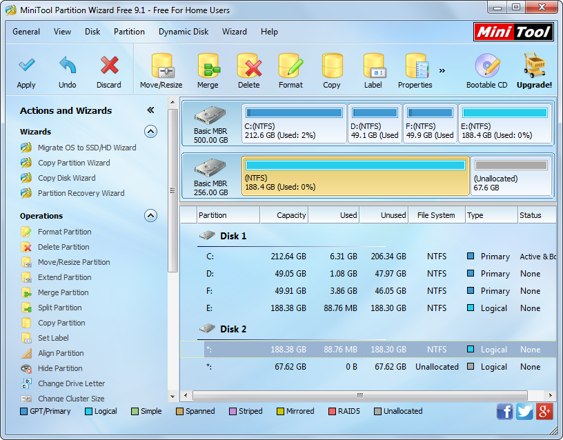Click the Format toolbar icon
Viewport: 563px width, 440px height.
[291, 66]
